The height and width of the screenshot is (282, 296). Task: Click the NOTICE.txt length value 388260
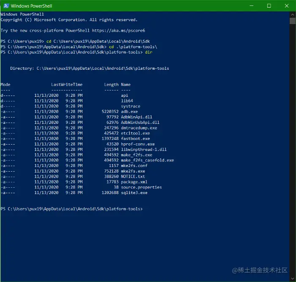coord(111,176)
